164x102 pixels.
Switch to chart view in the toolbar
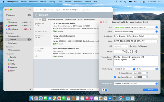(x=49, y=10)
